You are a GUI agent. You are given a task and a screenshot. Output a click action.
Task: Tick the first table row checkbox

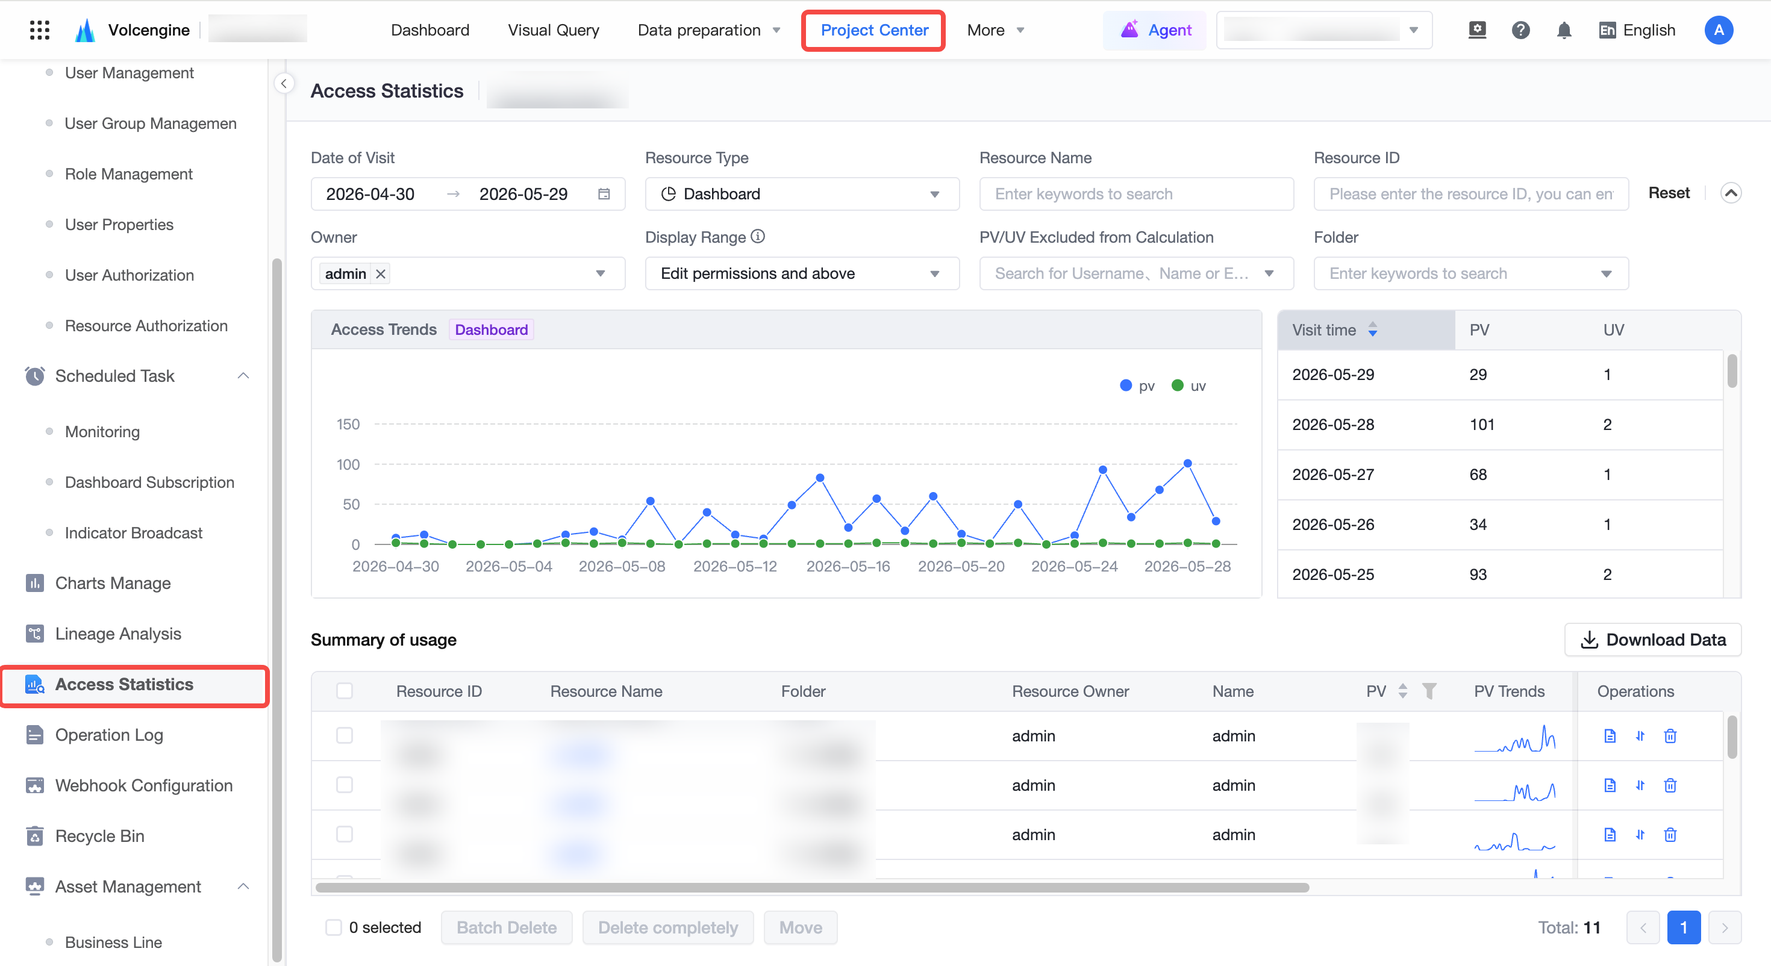(345, 736)
